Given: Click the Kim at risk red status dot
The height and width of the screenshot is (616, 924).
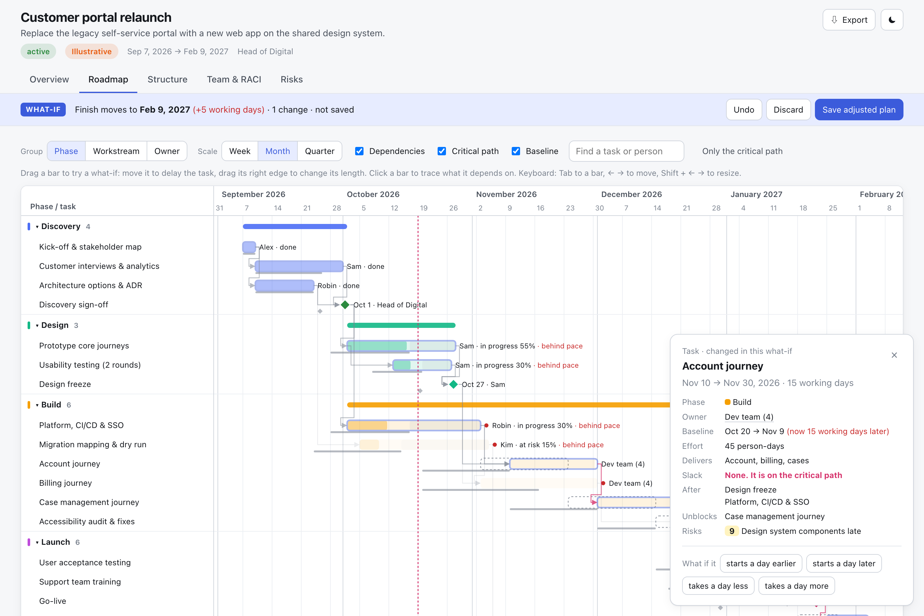Looking at the screenshot, I should click(495, 445).
